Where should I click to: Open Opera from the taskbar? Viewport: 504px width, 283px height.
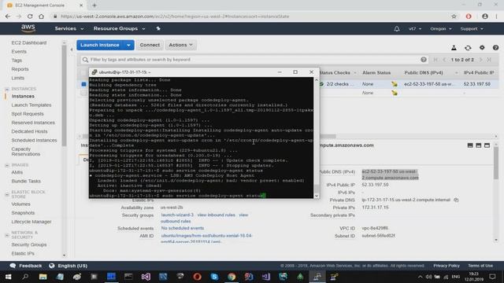click(197, 277)
